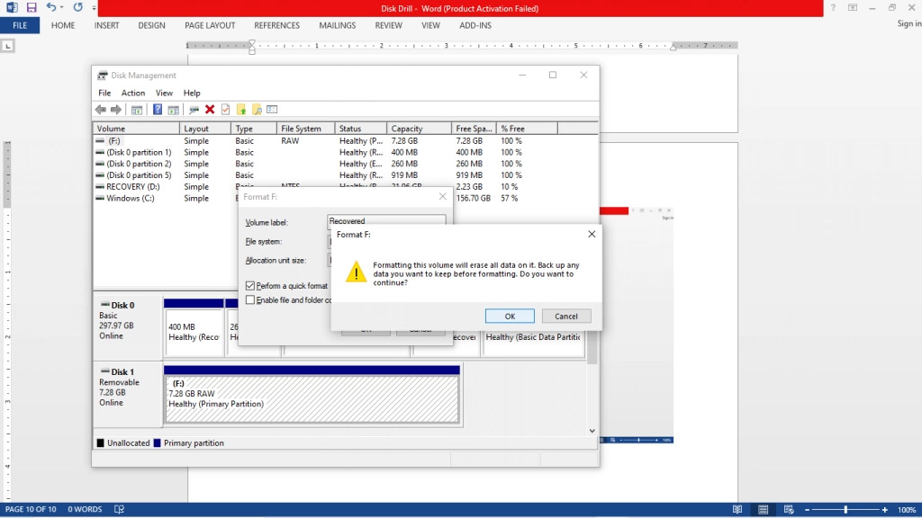The height and width of the screenshot is (518, 922).
Task: Click the zoom slider handle in Word's status bar
Action: tap(846, 510)
